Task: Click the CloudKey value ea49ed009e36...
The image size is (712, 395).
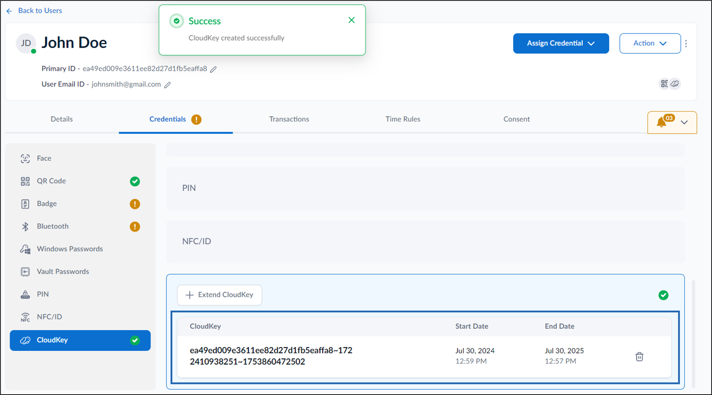Action: [x=271, y=356]
